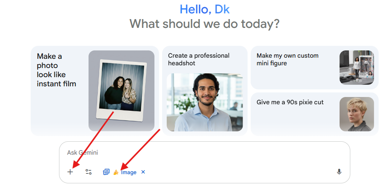Focus the Ask Gemini text field
389x186 pixels.
[192, 153]
